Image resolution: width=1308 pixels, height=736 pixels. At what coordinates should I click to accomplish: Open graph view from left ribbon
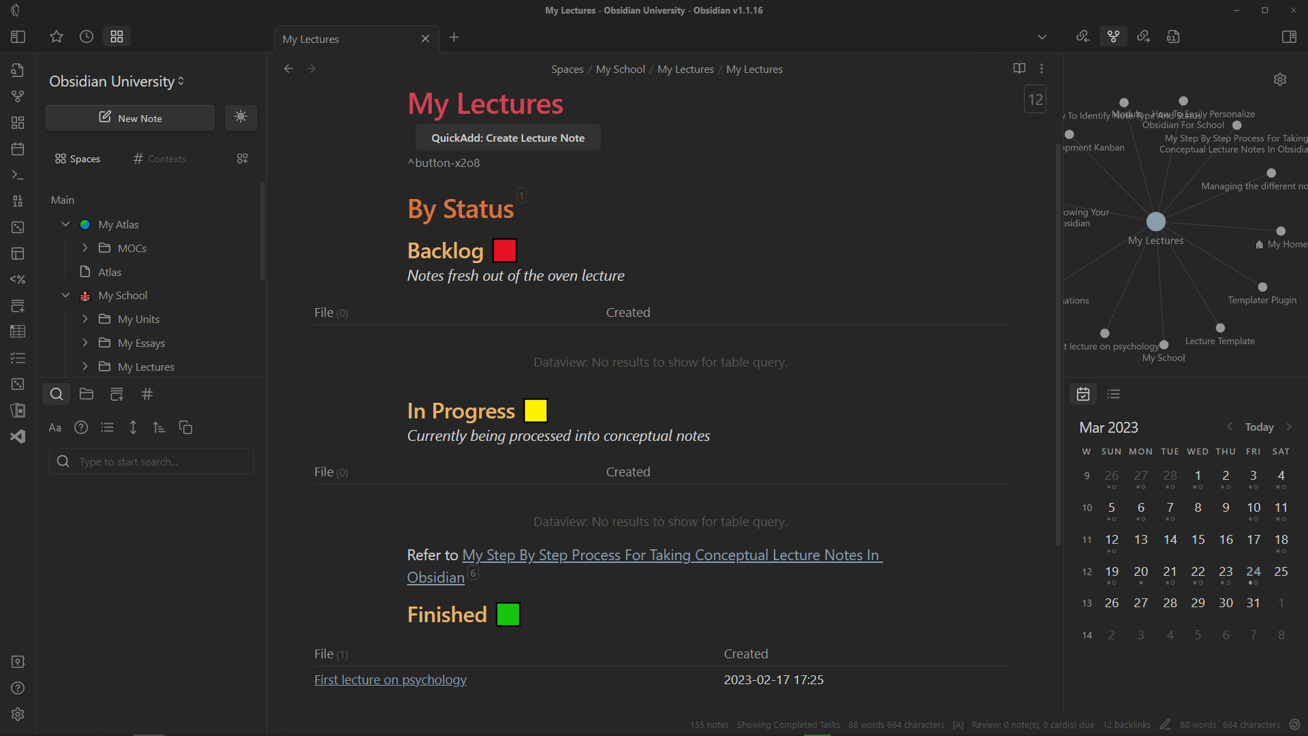[x=18, y=96]
